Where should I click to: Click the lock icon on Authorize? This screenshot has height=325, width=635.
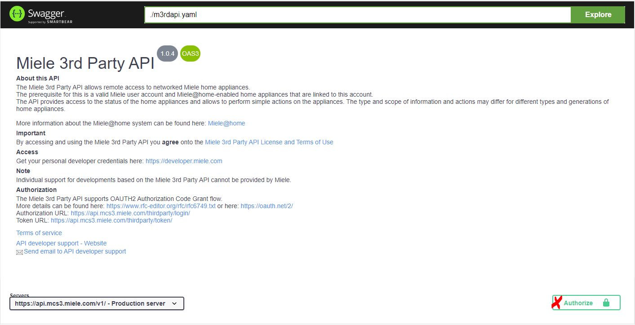(x=606, y=303)
